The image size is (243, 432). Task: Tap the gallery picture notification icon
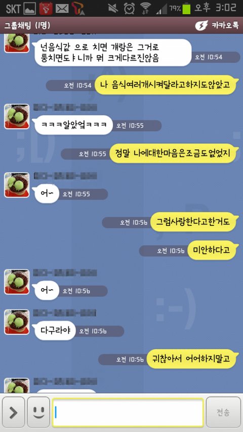(30, 9)
